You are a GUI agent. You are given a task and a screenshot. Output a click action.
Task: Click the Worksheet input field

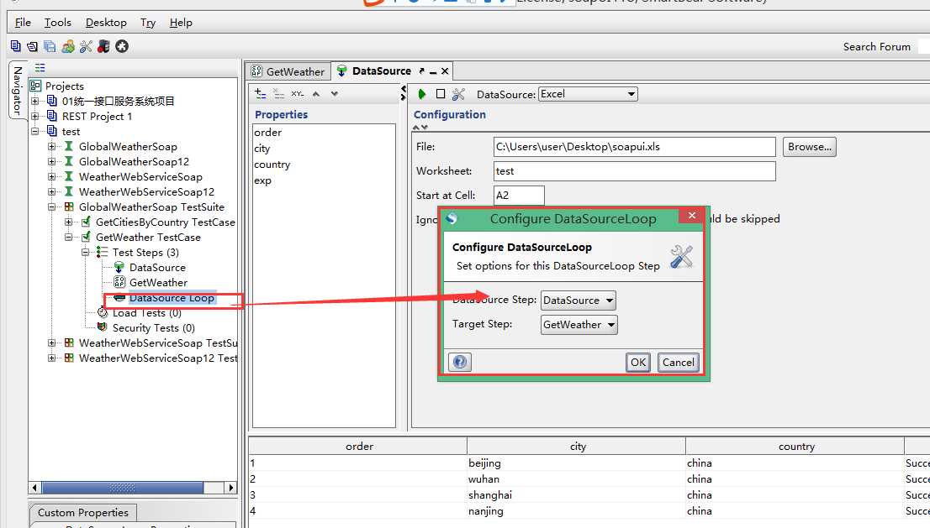635,171
